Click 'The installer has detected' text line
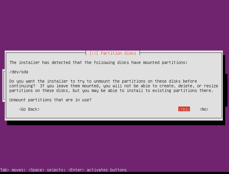 coord(40,62)
